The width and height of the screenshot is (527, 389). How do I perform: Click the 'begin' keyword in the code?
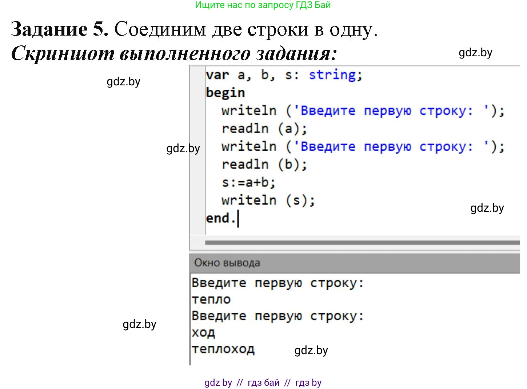point(225,92)
